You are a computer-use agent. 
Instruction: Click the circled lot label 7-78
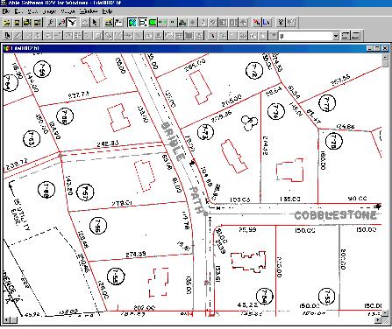click(x=334, y=141)
